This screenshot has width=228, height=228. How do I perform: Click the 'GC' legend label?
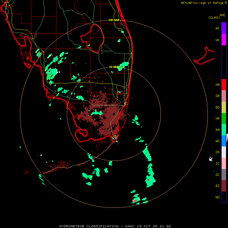pos(217,175)
